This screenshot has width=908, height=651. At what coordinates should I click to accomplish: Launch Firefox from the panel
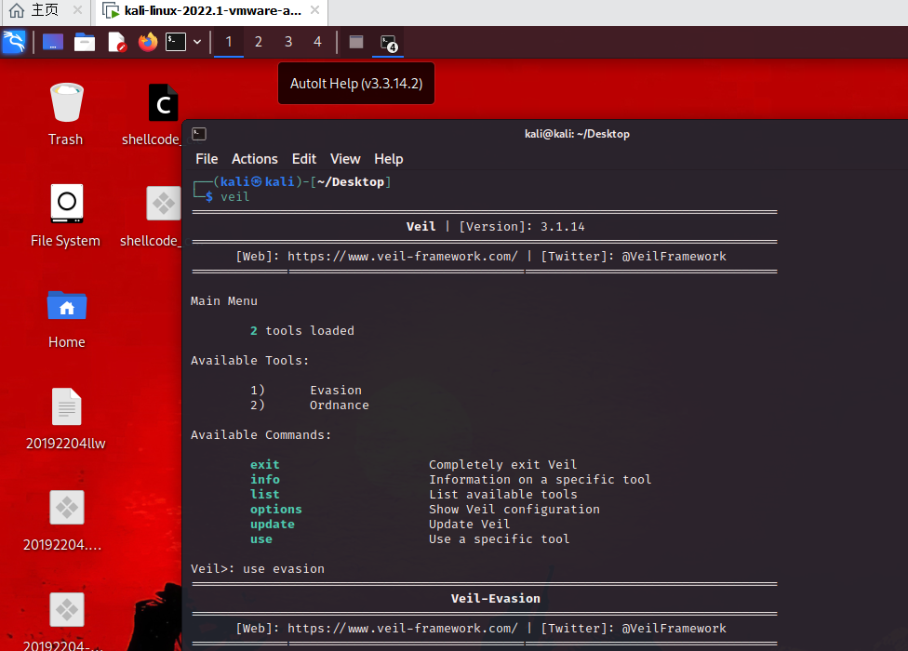tap(148, 42)
